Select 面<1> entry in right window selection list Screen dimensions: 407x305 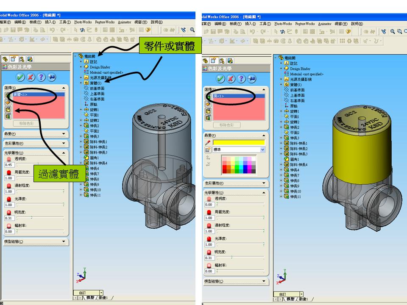(x=239, y=96)
